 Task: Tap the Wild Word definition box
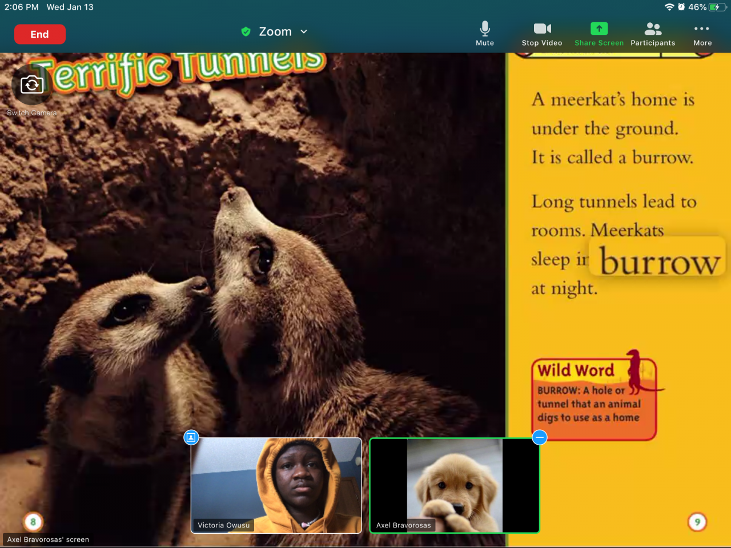click(x=594, y=398)
